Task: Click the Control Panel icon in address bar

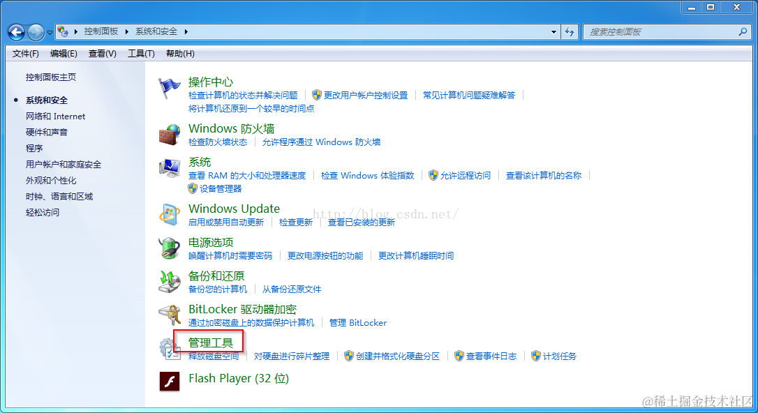Action: point(63,32)
